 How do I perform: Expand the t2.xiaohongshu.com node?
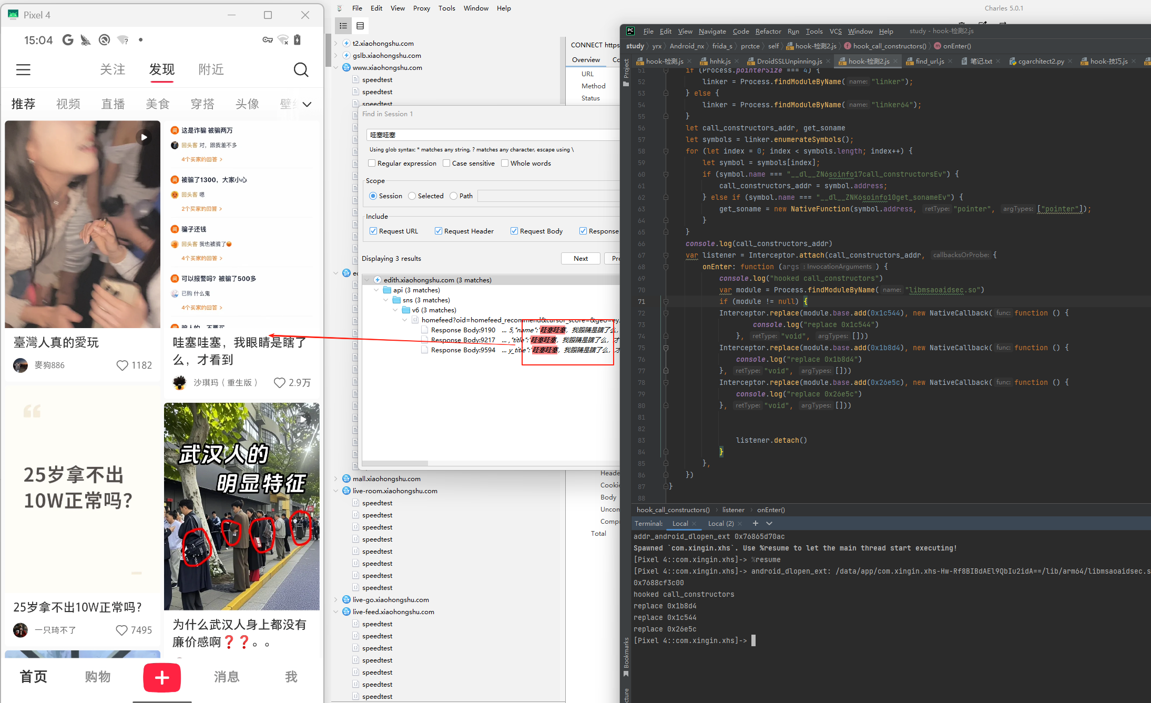click(x=335, y=43)
